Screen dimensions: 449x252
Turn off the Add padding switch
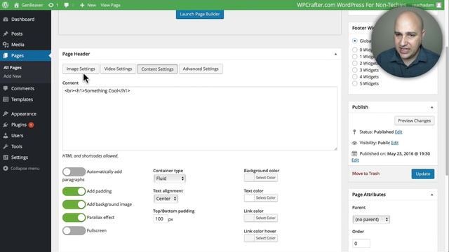74,191
